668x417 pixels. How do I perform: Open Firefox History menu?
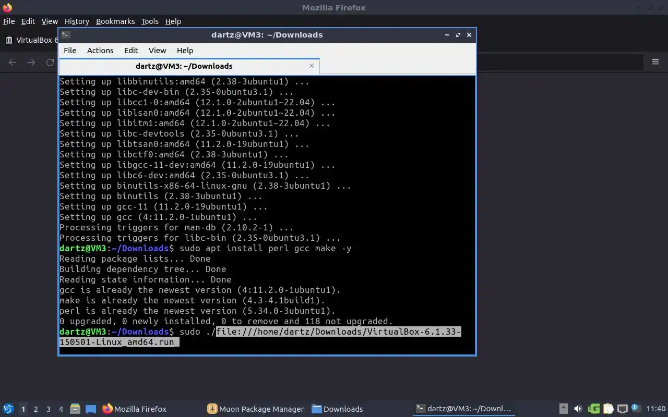(77, 21)
